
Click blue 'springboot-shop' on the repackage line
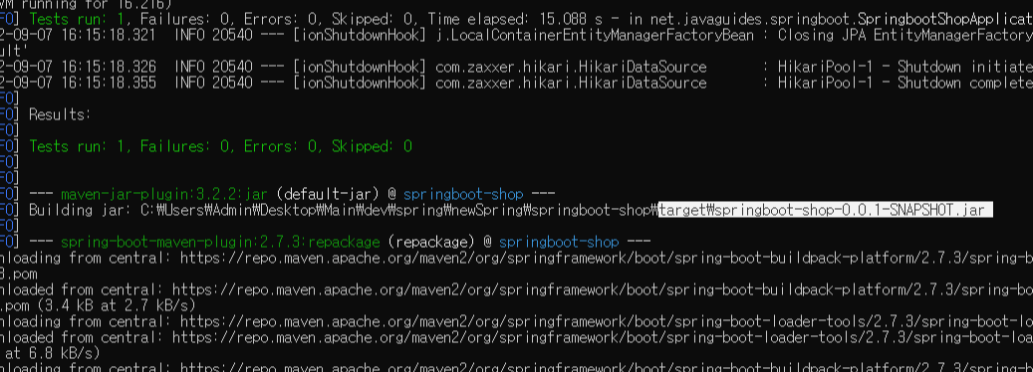tap(559, 243)
